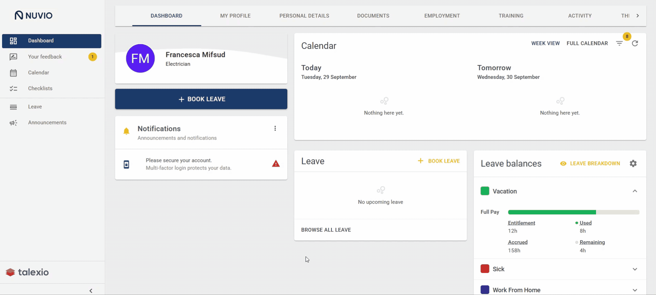Click the large Book Leave button
This screenshot has width=656, height=295.
(201, 99)
